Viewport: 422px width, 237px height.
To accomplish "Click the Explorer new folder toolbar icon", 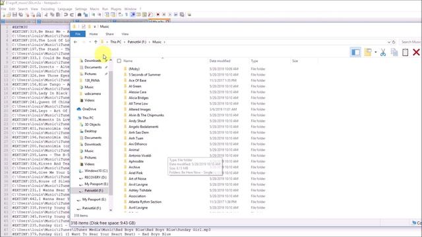I will coord(368,52).
